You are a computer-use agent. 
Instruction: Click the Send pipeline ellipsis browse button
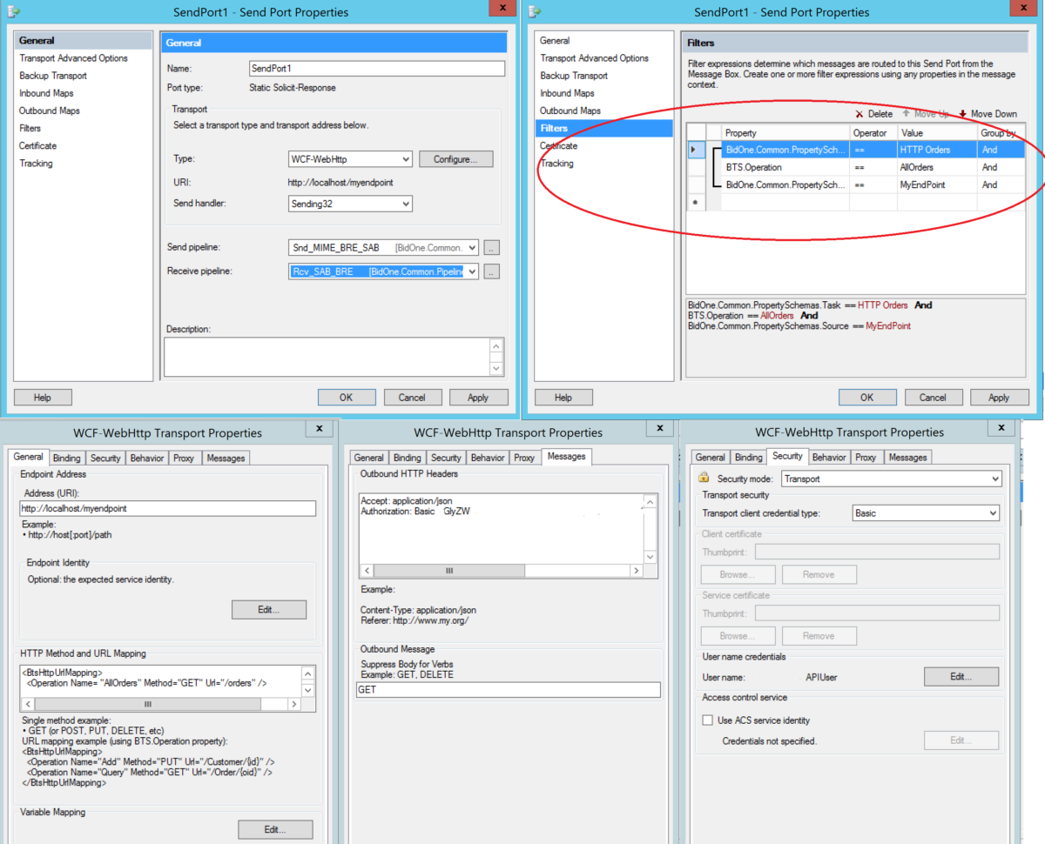click(x=492, y=248)
